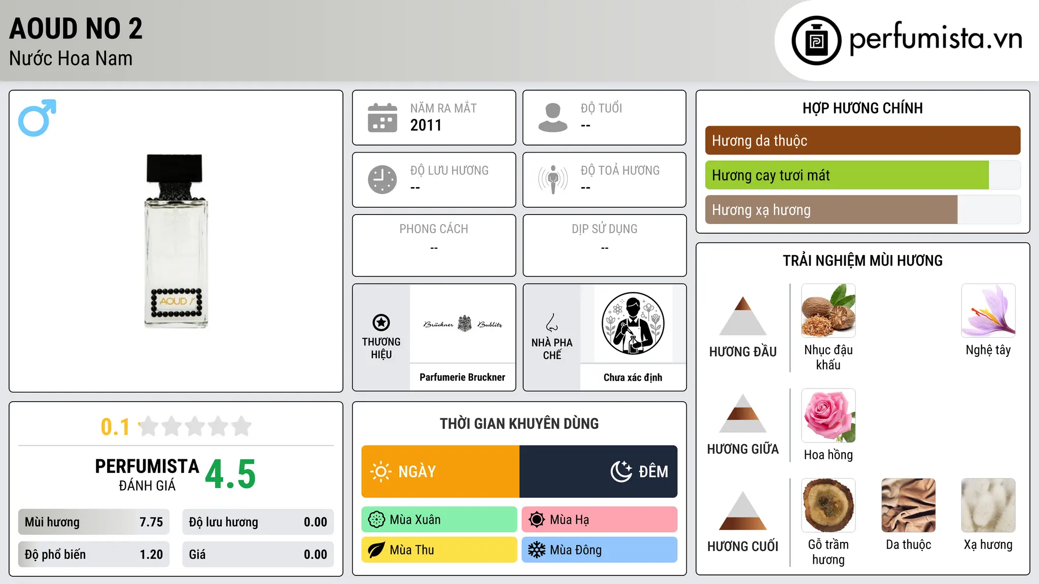Open the Nghệ tây saffron note image
This screenshot has width=1039, height=584.
tap(988, 311)
